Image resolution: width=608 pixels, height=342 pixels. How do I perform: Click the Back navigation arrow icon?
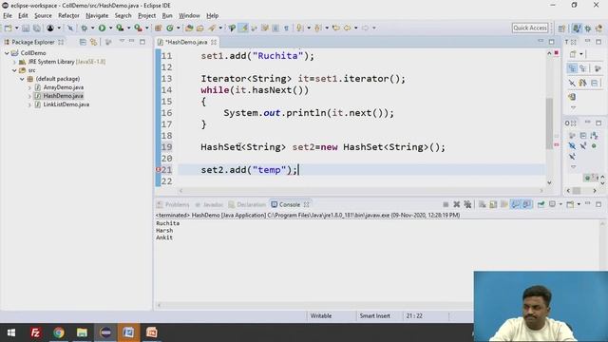[x=348, y=28]
